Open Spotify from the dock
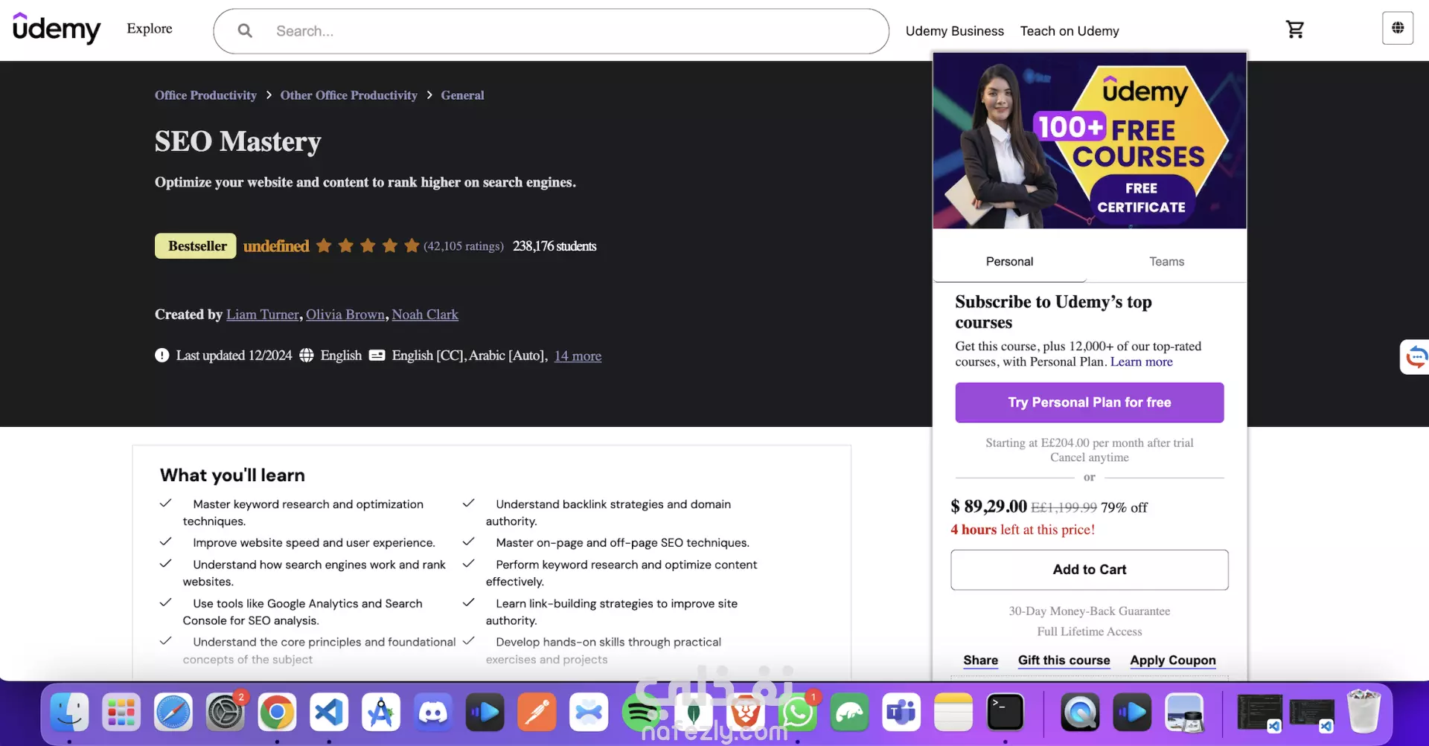This screenshot has height=746, width=1429. pyautogui.click(x=641, y=713)
